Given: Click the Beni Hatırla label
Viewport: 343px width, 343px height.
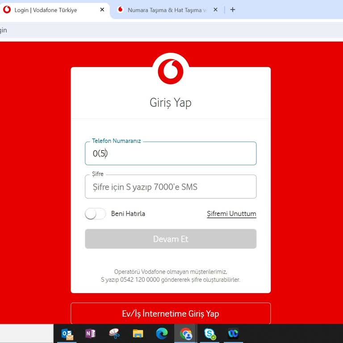Looking at the screenshot, I should pyautogui.click(x=128, y=213).
